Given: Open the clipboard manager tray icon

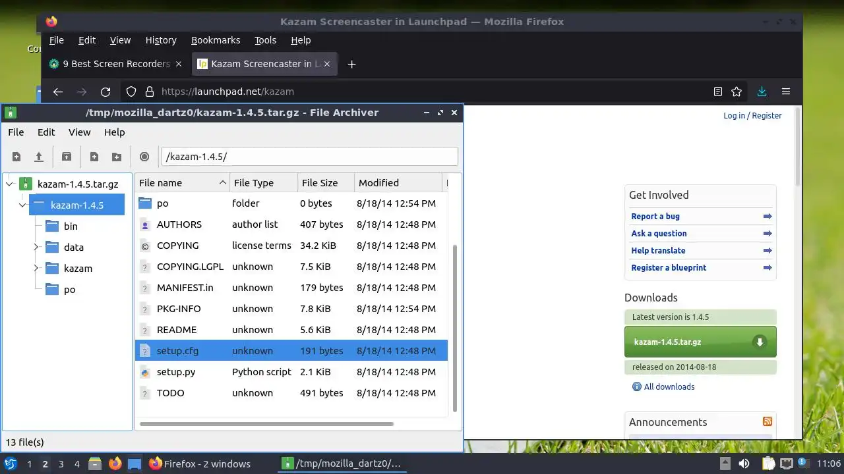Looking at the screenshot, I should coord(768,463).
